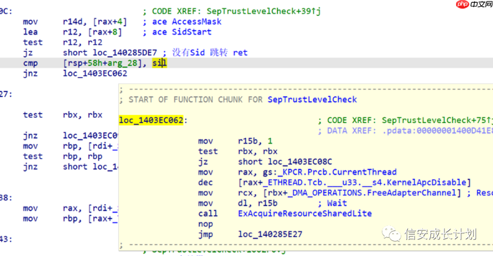Click the 'dl, r15b' operand

click(x=258, y=203)
